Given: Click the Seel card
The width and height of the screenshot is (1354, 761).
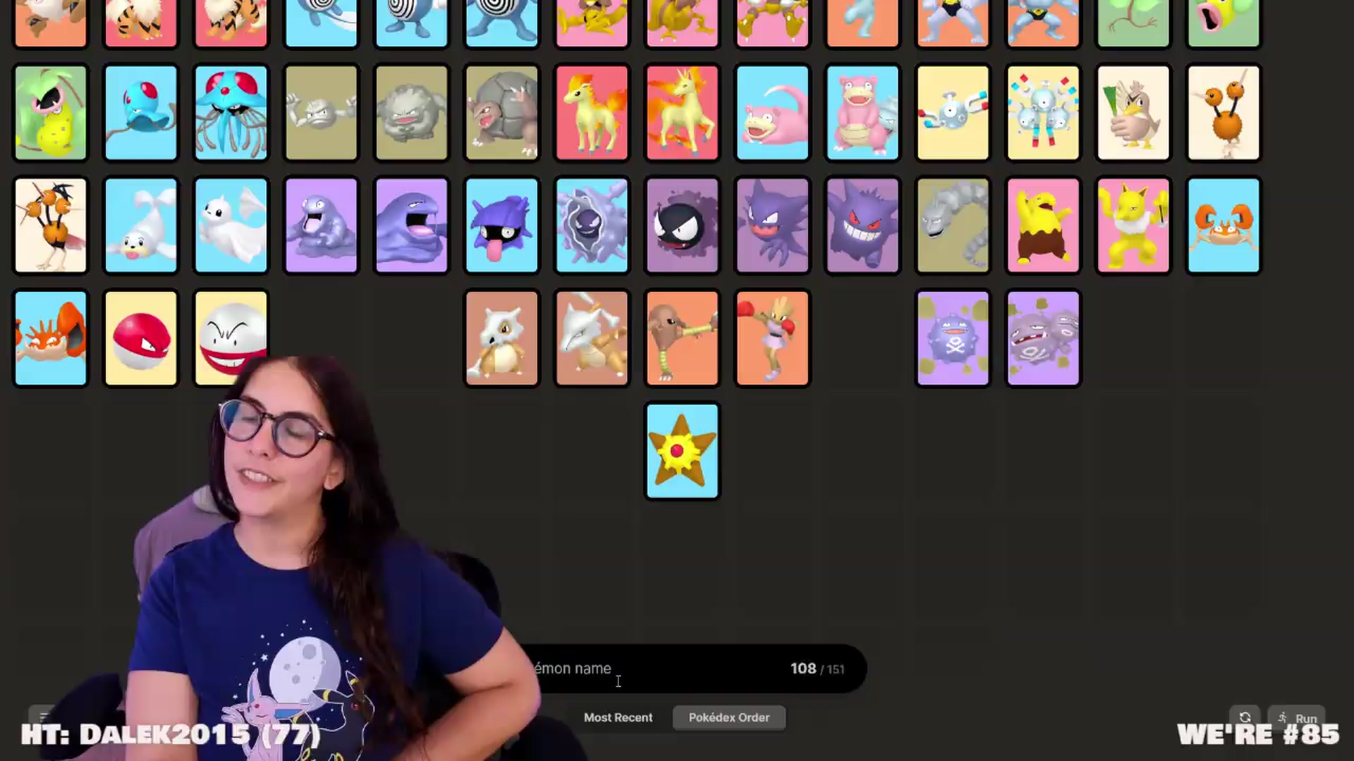Looking at the screenshot, I should click(141, 225).
